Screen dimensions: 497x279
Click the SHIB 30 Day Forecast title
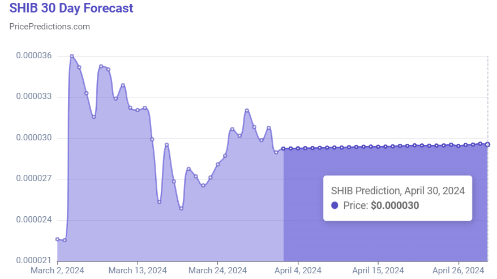click(71, 8)
